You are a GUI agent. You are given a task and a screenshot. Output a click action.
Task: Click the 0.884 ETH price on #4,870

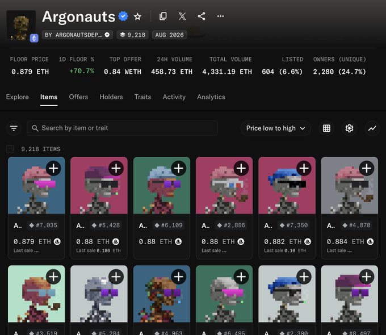(x=345, y=242)
